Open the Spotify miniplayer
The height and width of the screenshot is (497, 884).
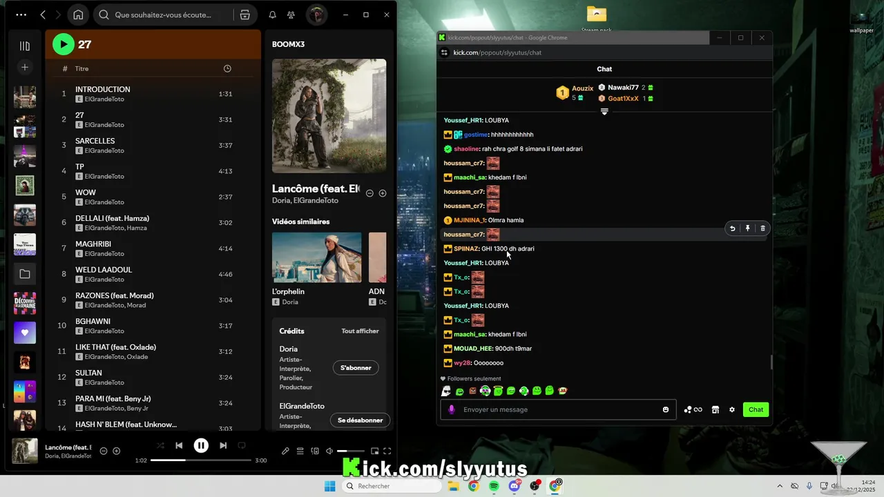(x=374, y=451)
